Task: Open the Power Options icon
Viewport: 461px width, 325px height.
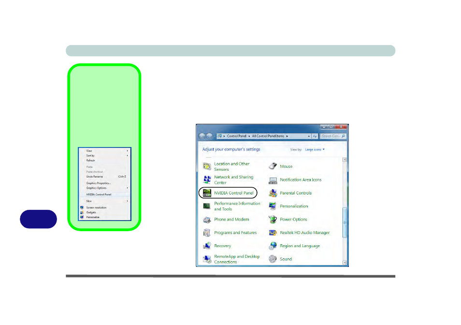Action: click(x=273, y=220)
